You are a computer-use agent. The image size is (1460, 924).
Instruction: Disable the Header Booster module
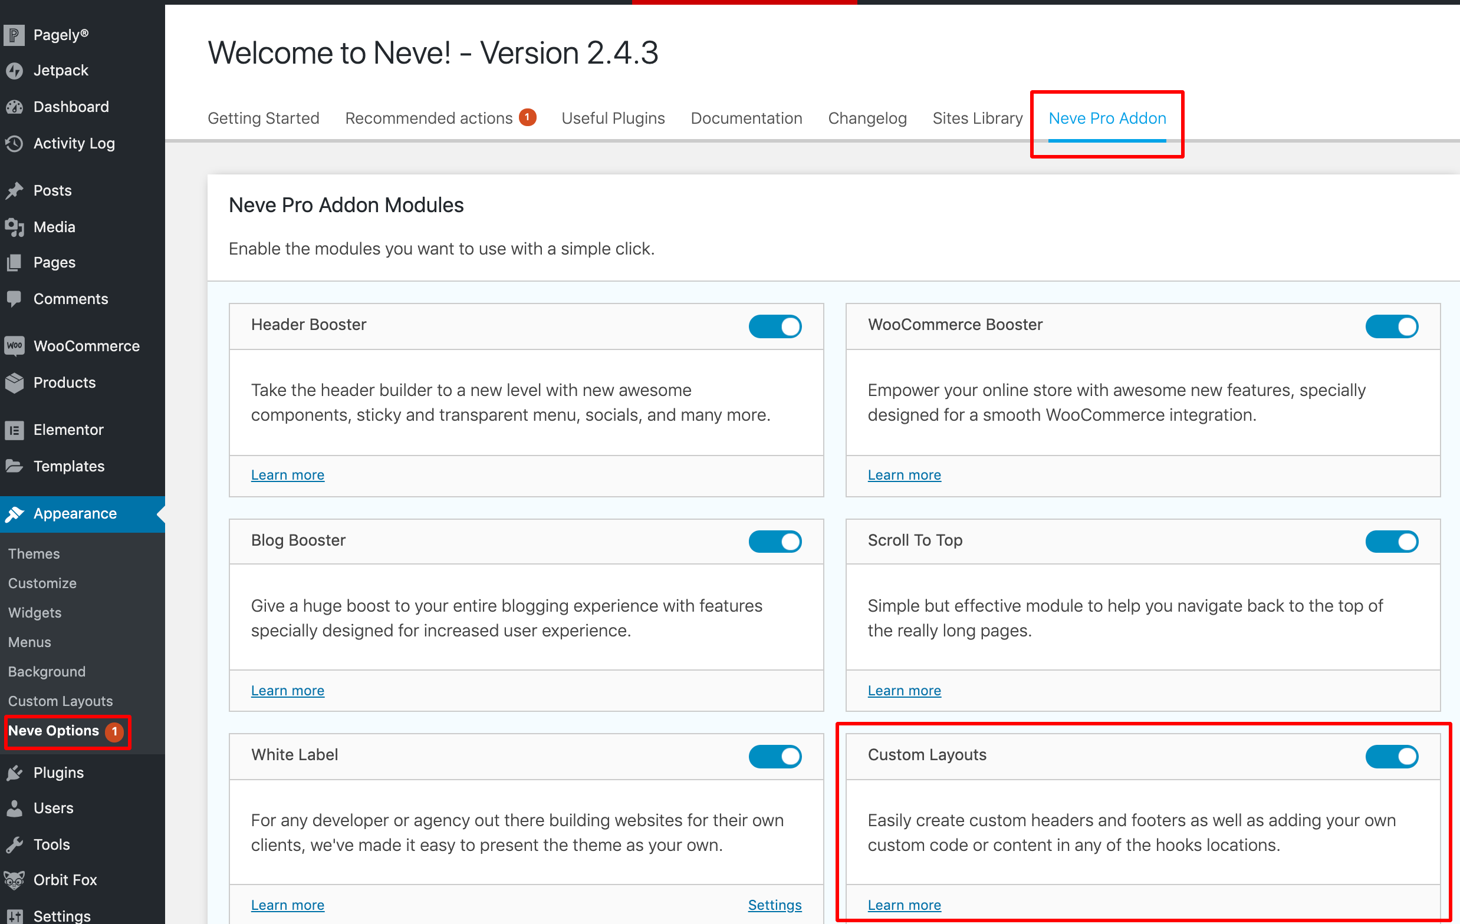click(775, 326)
